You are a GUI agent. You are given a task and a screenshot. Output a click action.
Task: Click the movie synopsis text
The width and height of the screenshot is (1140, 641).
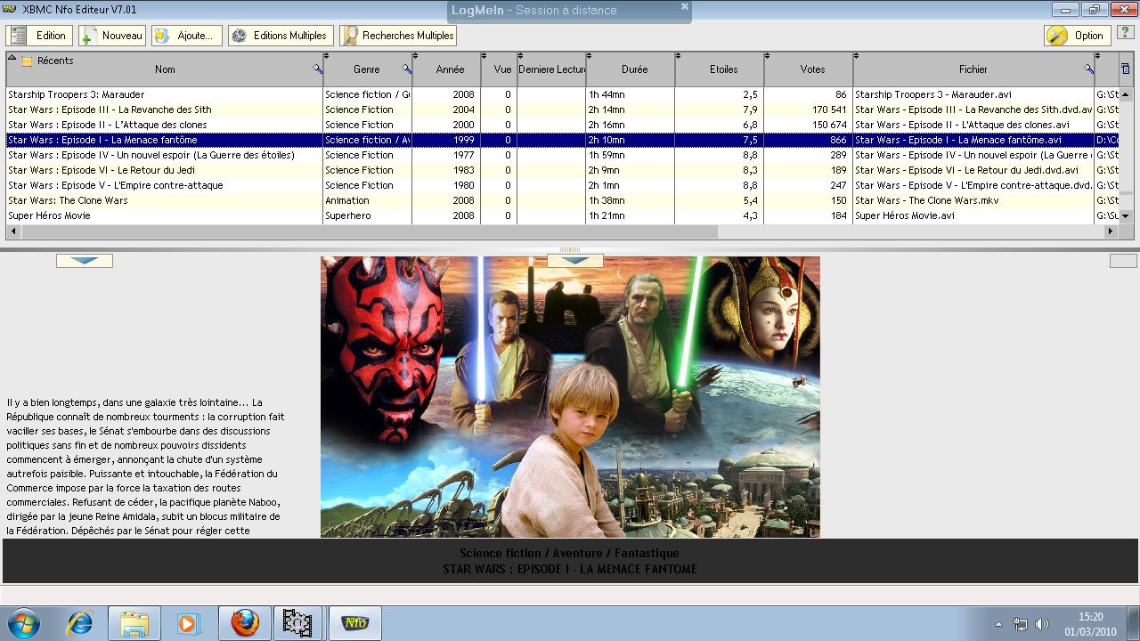(145, 467)
